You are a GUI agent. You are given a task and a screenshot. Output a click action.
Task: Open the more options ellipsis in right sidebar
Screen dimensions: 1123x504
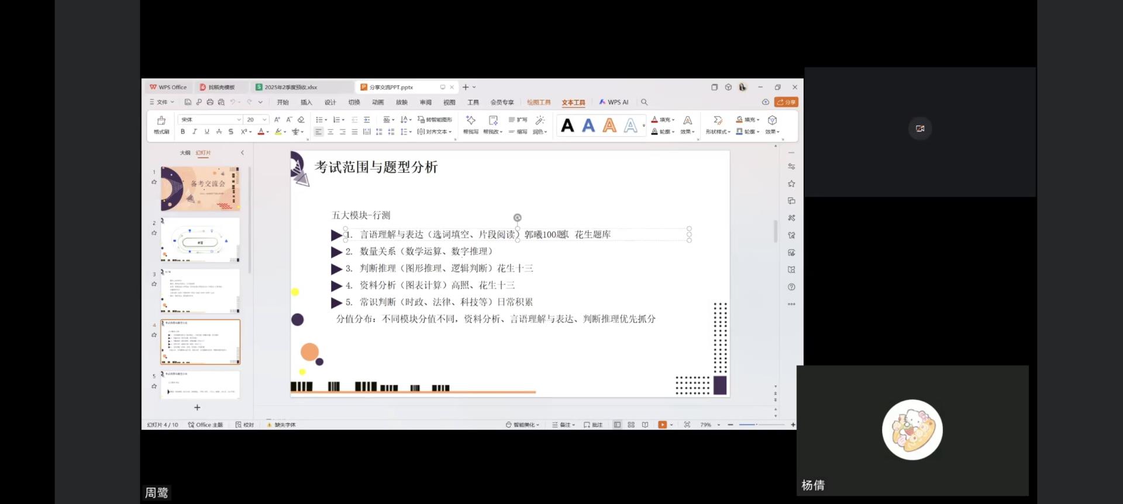click(791, 304)
